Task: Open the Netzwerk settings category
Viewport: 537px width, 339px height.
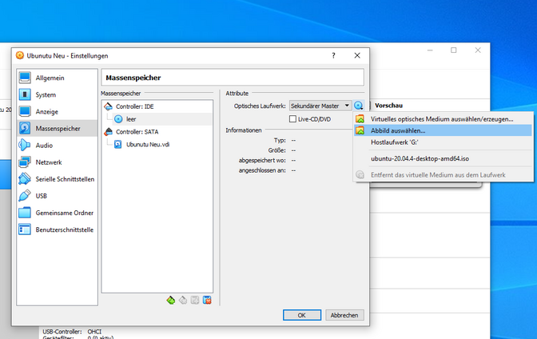Action: click(x=49, y=162)
